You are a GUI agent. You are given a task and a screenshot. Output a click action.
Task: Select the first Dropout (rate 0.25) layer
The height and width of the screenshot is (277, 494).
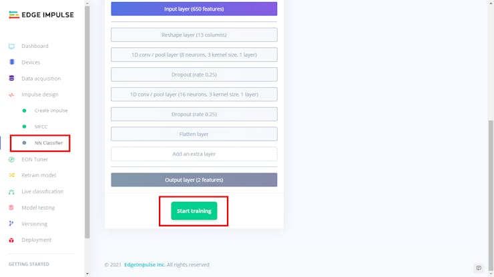[x=194, y=75]
